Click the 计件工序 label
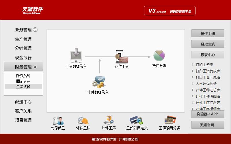This screenshot has width=231, height=144. [109, 128]
